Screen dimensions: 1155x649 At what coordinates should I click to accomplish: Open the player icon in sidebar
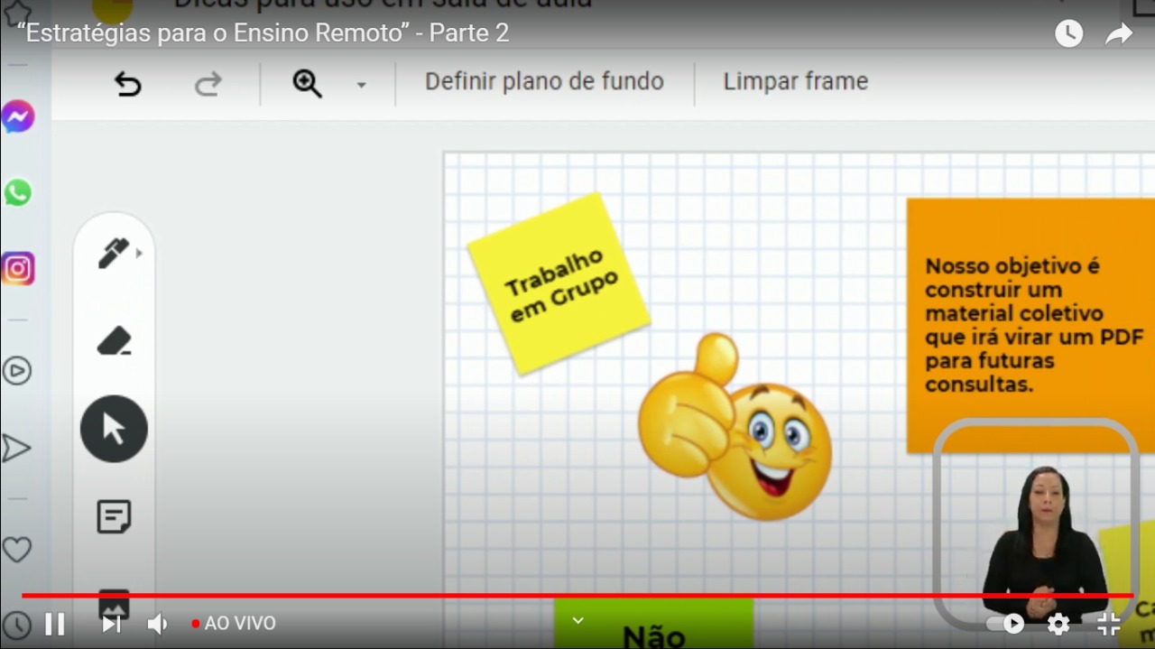(x=17, y=371)
